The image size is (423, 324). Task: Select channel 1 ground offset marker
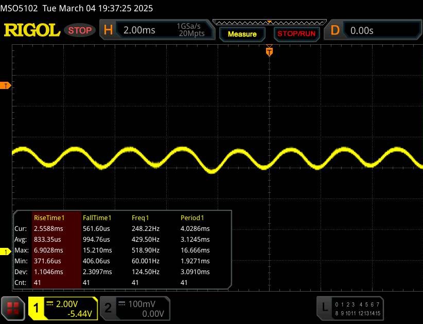(x=5, y=252)
